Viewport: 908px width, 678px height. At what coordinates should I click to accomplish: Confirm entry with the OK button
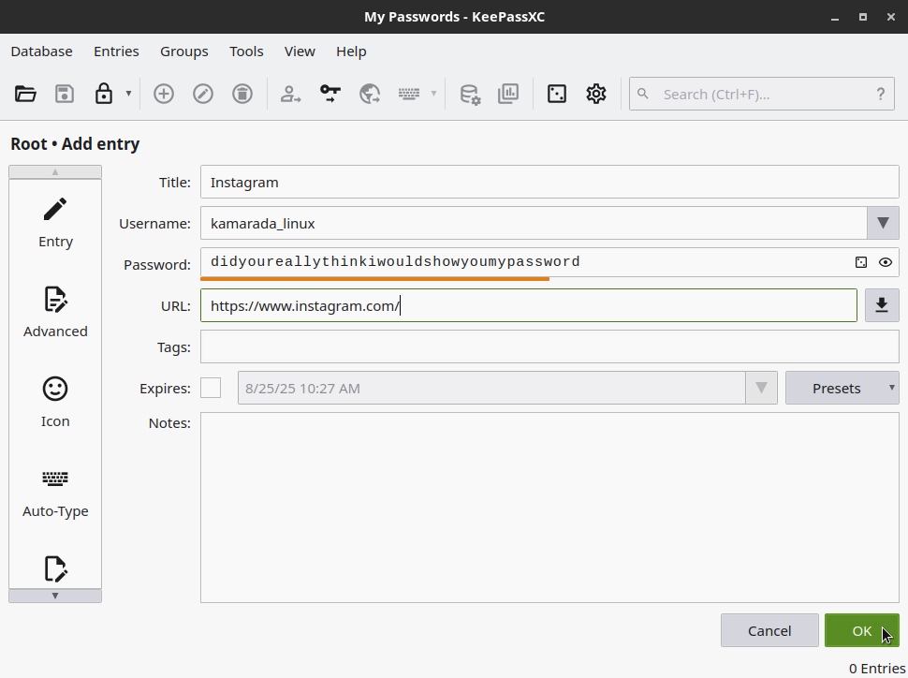(862, 630)
